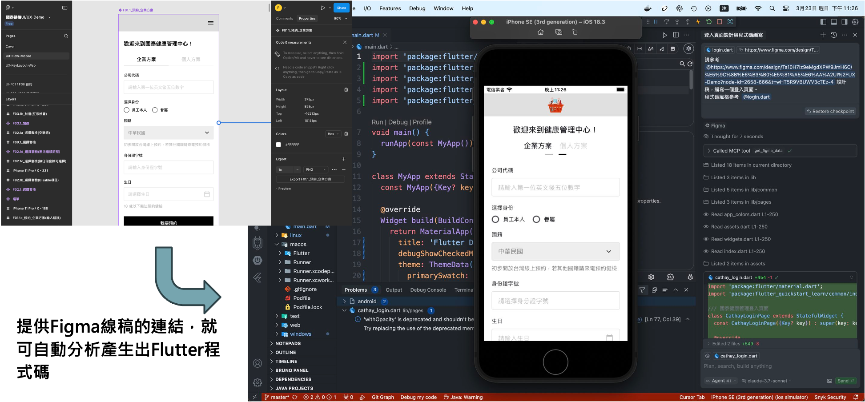Viewport: 865px width, 402px height.
Task: Open Flutter widget inspector icon
Action: point(730,21)
